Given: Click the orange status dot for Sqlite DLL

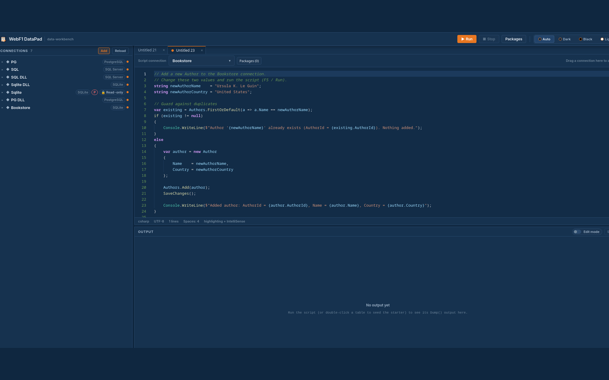Looking at the screenshot, I should 128,85.
